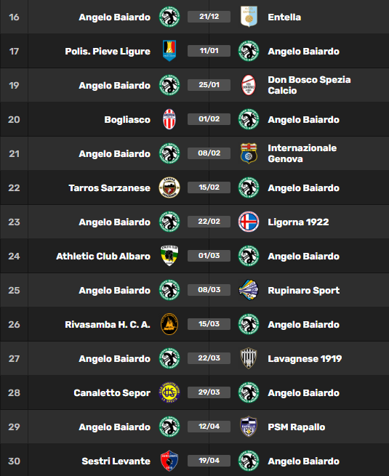Click the Lavagnese 1919 team name
The image size is (389, 476).
305,358
